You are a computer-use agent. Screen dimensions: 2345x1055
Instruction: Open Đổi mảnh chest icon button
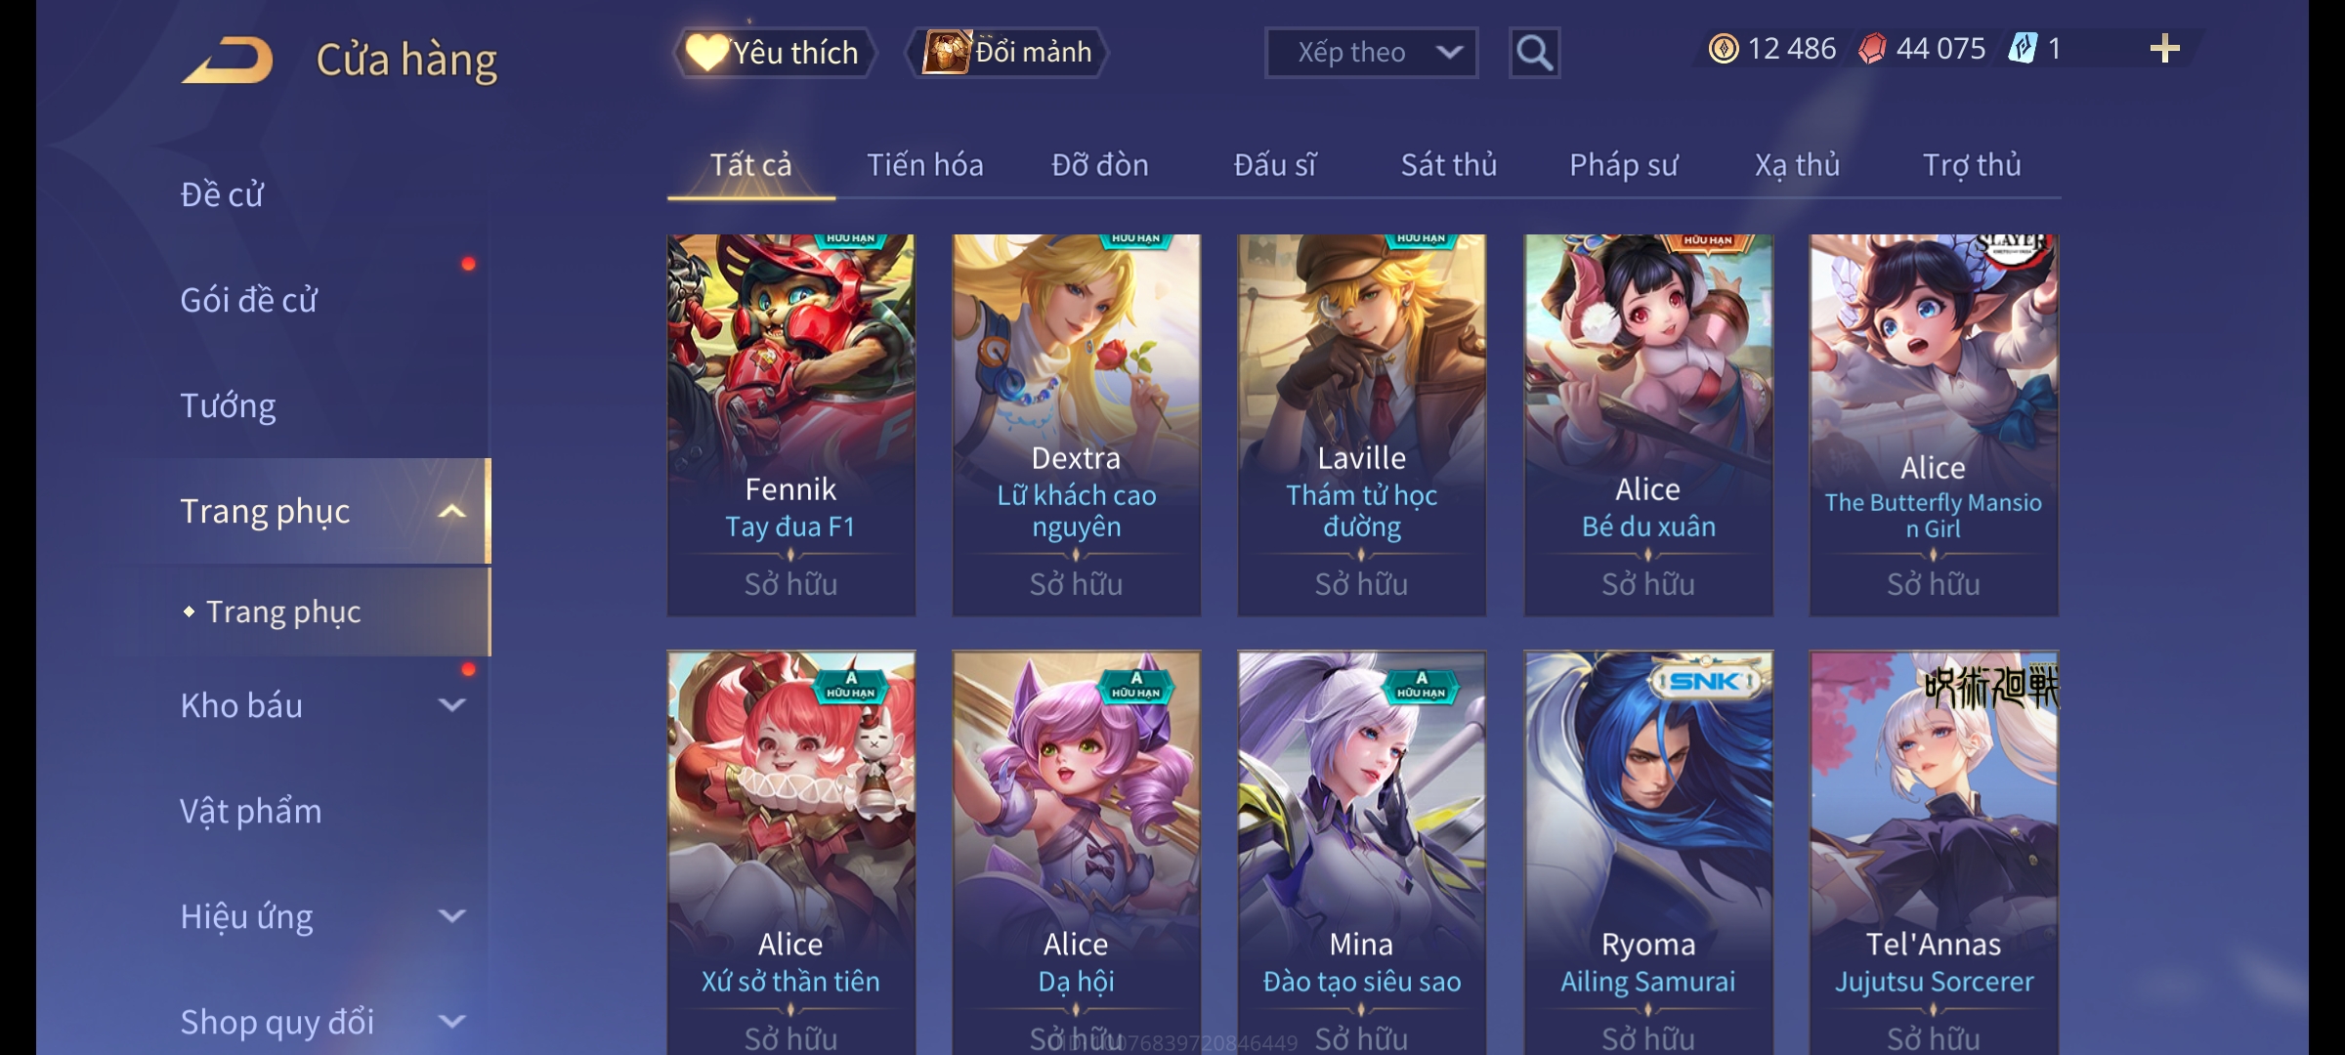[x=946, y=52]
